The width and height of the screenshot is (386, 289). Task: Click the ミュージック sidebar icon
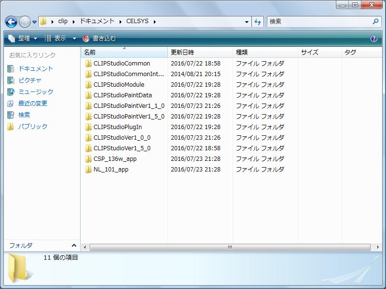(11, 92)
